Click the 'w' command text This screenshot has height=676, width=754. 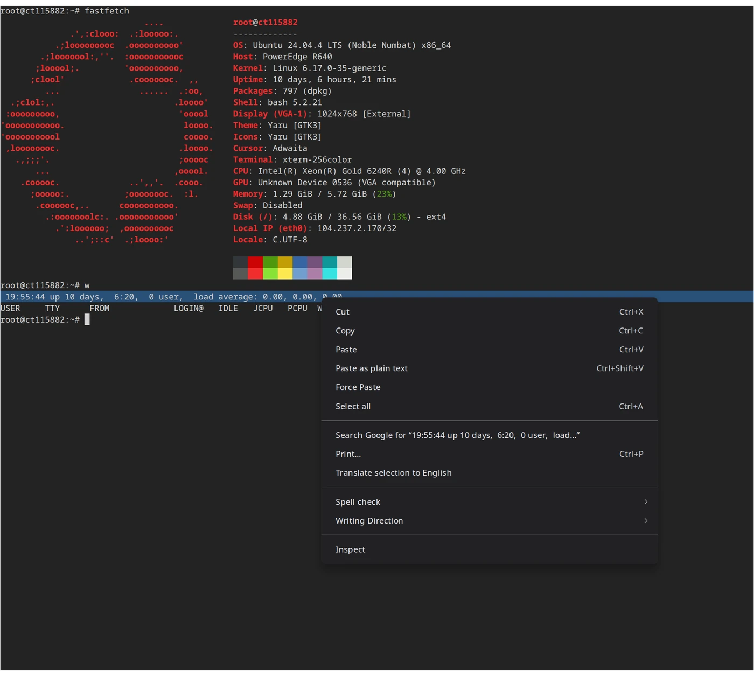pyautogui.click(x=87, y=285)
